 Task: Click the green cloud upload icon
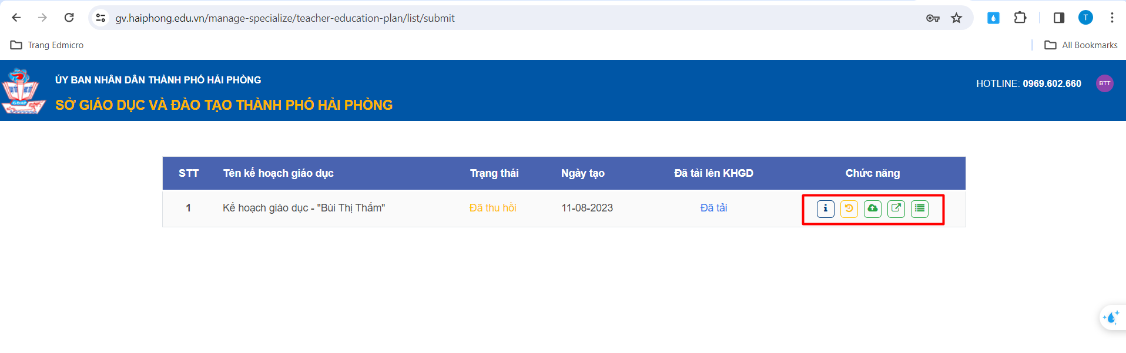(872, 209)
